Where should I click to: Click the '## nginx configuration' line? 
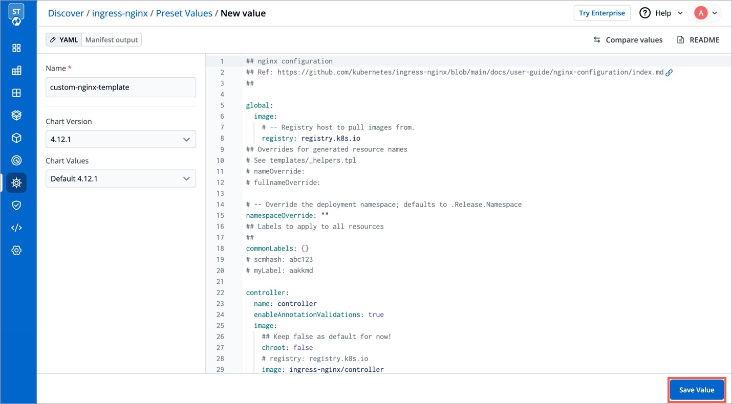[x=289, y=61]
